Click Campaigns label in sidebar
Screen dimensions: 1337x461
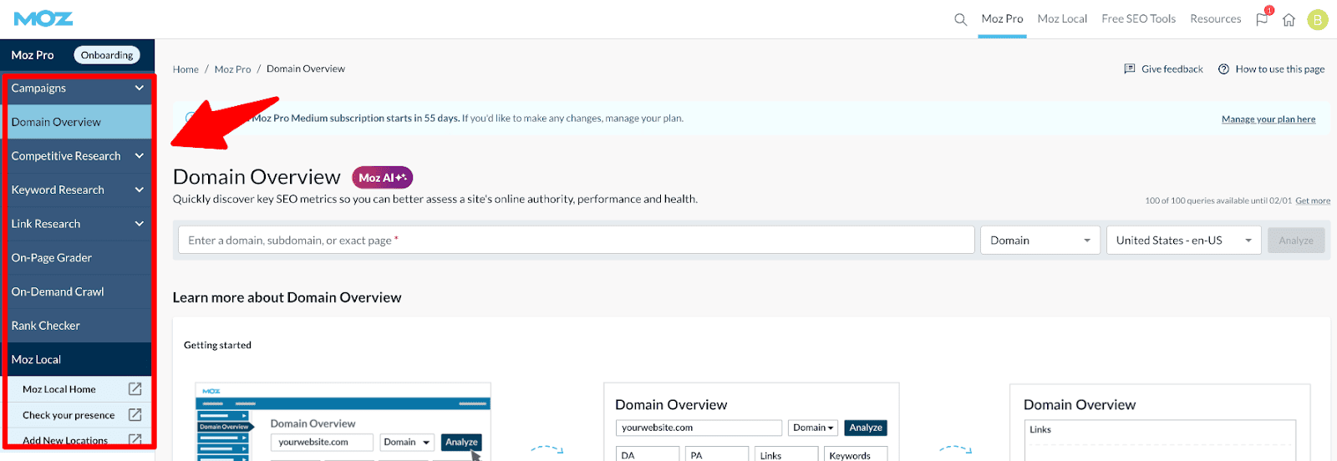pos(38,88)
